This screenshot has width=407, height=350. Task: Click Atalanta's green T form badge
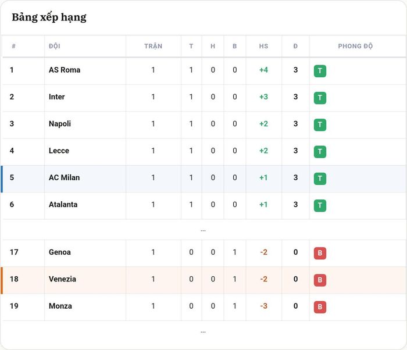[x=320, y=206]
